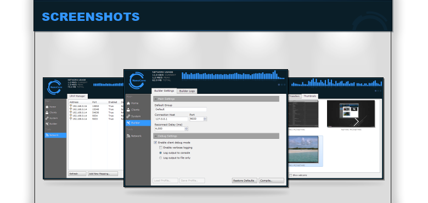Open Home in Builder window sidebar
428x203 pixels.
click(133, 103)
